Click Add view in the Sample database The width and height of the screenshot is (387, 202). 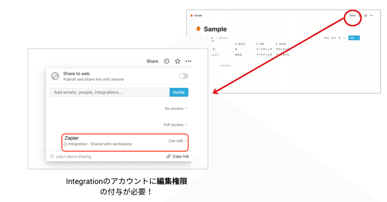click(222, 38)
